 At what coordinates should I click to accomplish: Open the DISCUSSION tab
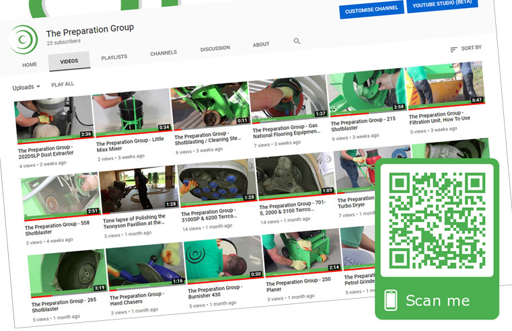tap(215, 48)
